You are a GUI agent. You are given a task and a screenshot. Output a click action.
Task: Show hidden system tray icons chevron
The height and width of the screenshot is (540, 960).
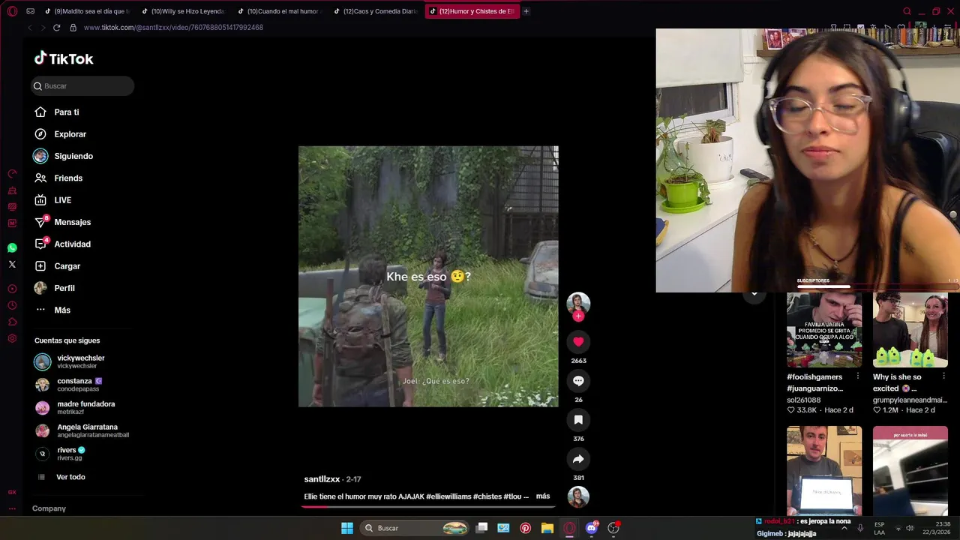tap(844, 528)
